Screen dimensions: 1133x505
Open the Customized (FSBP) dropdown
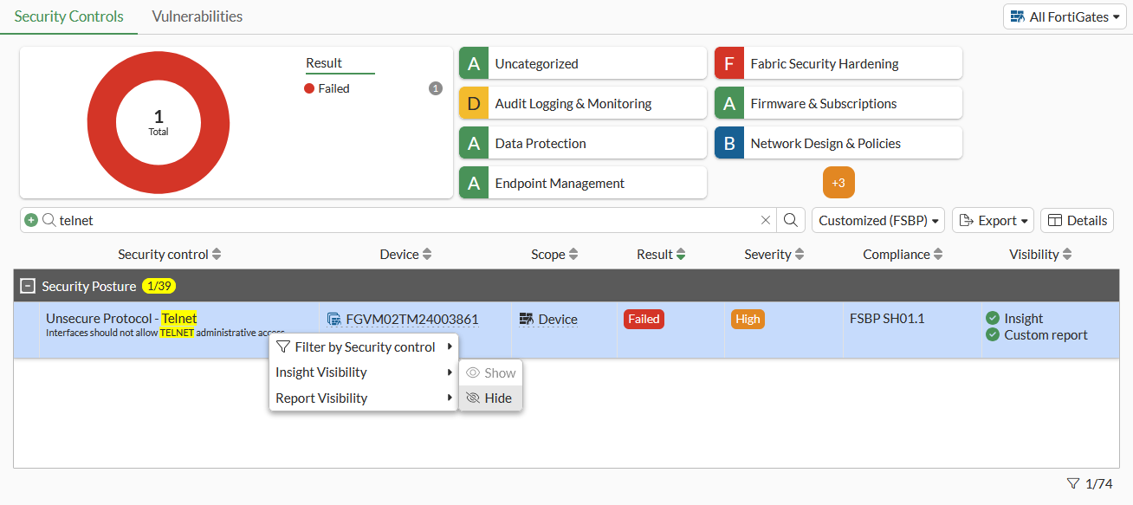[880, 221]
